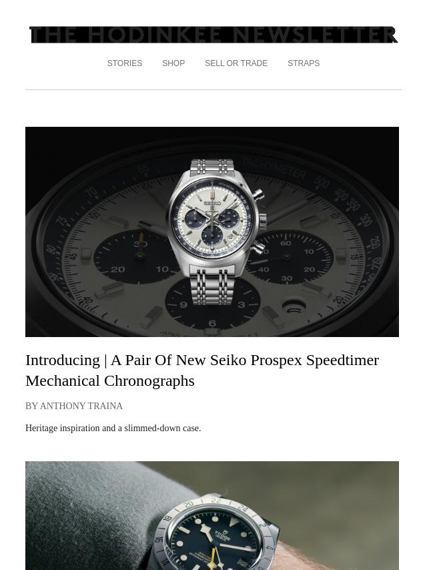This screenshot has width=427, height=570.
Task: Open the Tudor watch article image
Action: tap(212, 515)
